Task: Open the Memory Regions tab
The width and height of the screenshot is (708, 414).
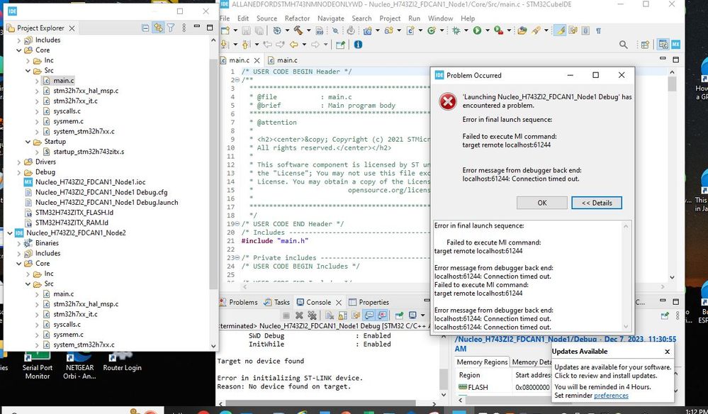Action: tap(482, 362)
